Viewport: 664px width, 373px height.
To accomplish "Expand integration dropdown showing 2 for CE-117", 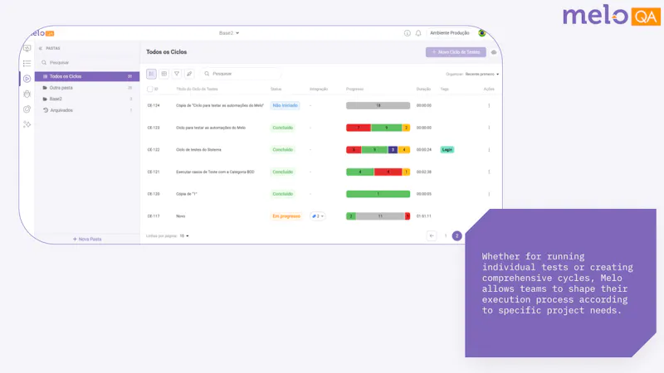I will [x=318, y=216].
